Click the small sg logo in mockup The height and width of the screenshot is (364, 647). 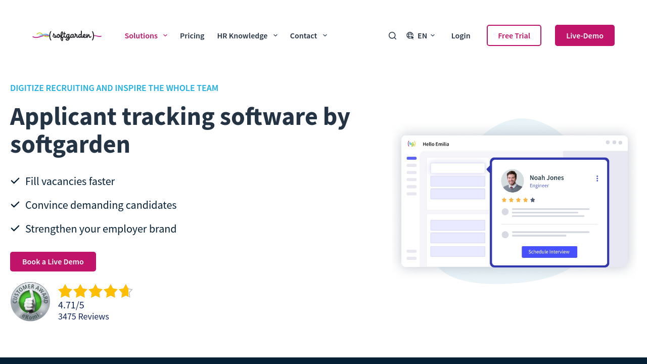click(x=411, y=144)
